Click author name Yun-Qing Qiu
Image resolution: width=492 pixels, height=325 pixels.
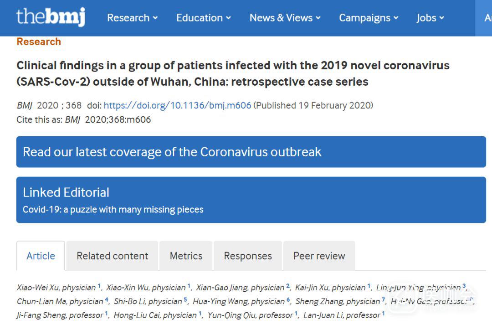227,315
